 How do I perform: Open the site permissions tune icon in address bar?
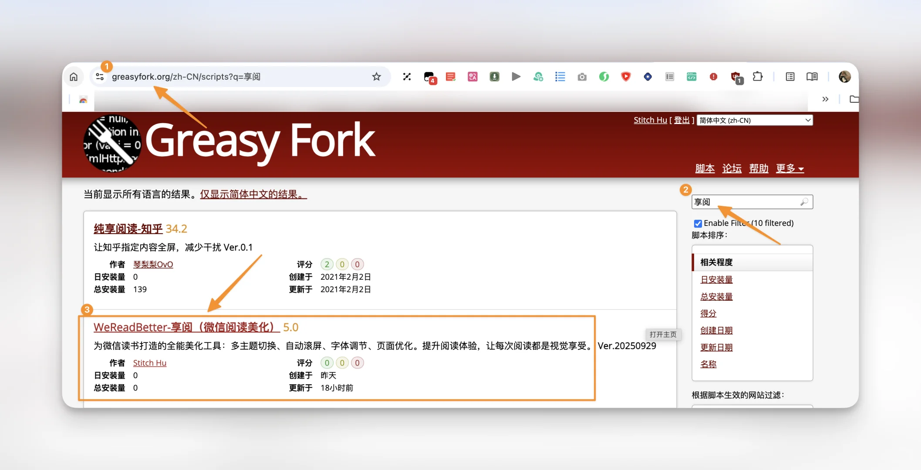click(x=100, y=77)
